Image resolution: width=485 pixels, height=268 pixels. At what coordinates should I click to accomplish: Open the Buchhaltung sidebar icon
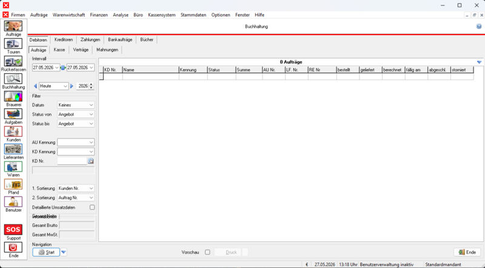coord(13,79)
